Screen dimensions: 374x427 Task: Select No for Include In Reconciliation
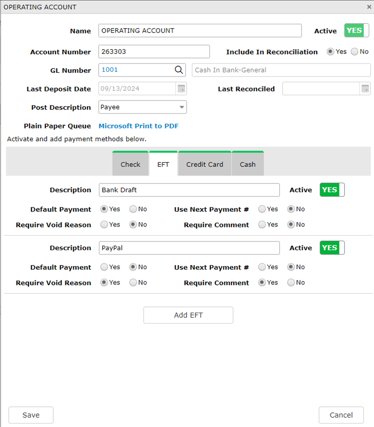pyautogui.click(x=354, y=52)
